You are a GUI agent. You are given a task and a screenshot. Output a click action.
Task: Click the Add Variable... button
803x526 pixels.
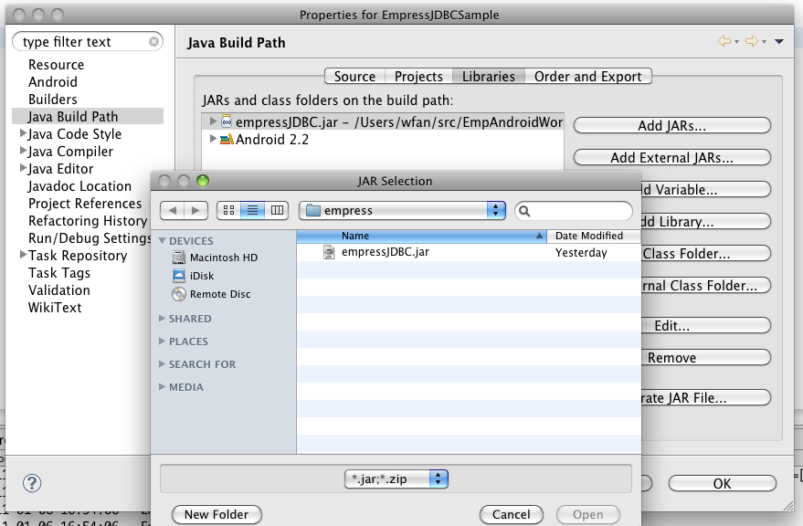click(705, 190)
